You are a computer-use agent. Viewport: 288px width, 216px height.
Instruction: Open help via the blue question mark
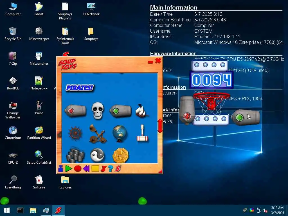111,168
